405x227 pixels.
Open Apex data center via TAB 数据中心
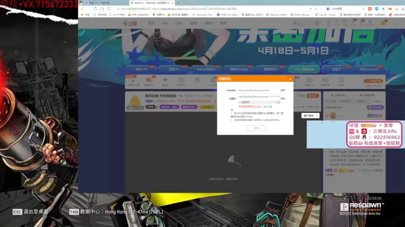[116, 212]
